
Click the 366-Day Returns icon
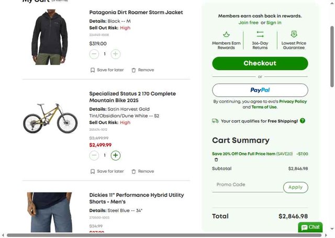click(260, 35)
